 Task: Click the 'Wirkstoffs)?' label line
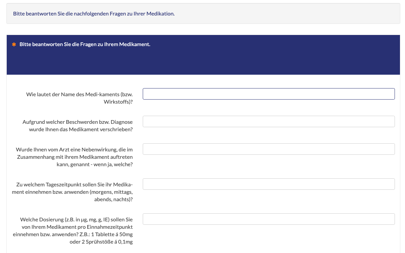point(118,102)
